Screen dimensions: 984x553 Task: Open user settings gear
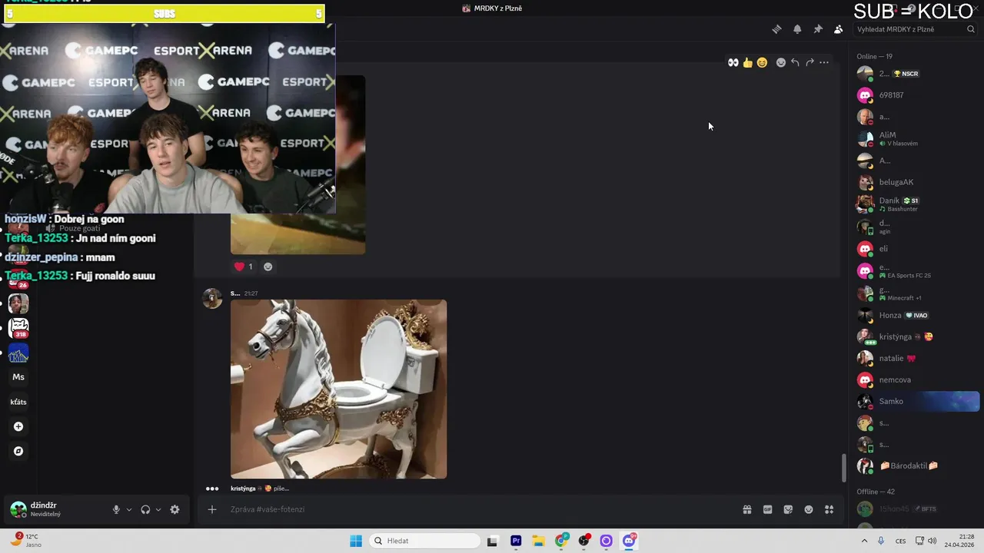175,509
